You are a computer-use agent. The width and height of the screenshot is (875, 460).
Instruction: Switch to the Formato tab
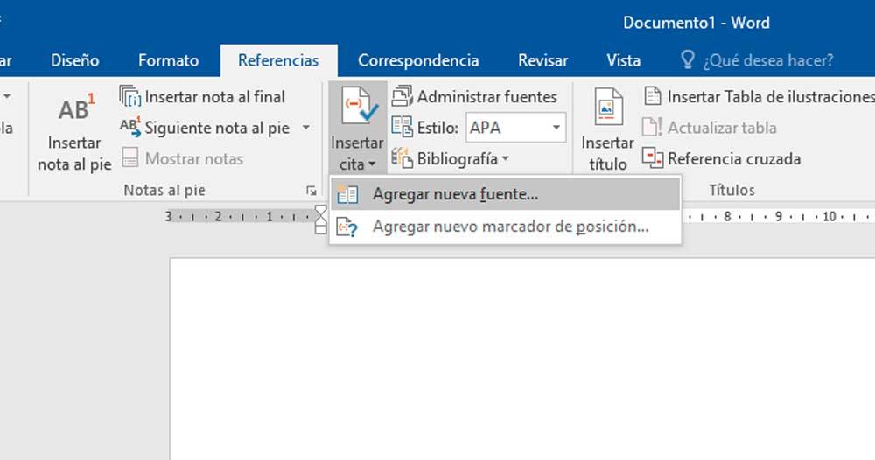point(169,60)
